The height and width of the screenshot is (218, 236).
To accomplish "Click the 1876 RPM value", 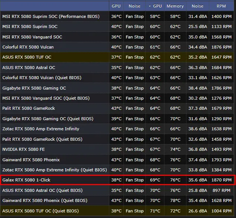I will (221, 47).
